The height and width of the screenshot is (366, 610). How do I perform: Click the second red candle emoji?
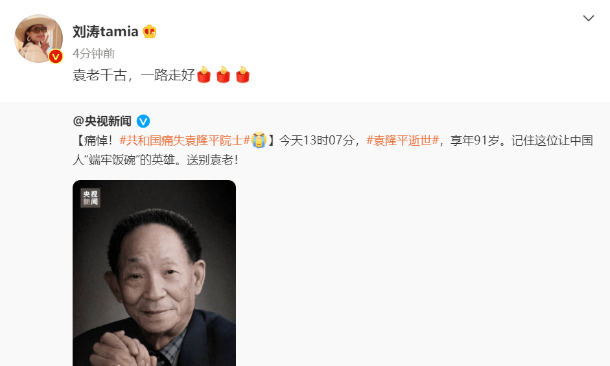(223, 74)
